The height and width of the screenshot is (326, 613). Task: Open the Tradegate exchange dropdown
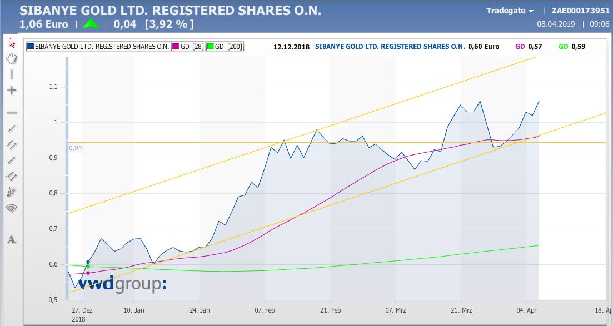coord(510,11)
